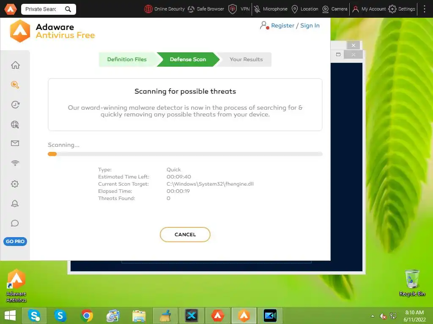The height and width of the screenshot is (324, 433).
Task: Open Web Protection globe icon in sidebar
Action: [x=15, y=124]
